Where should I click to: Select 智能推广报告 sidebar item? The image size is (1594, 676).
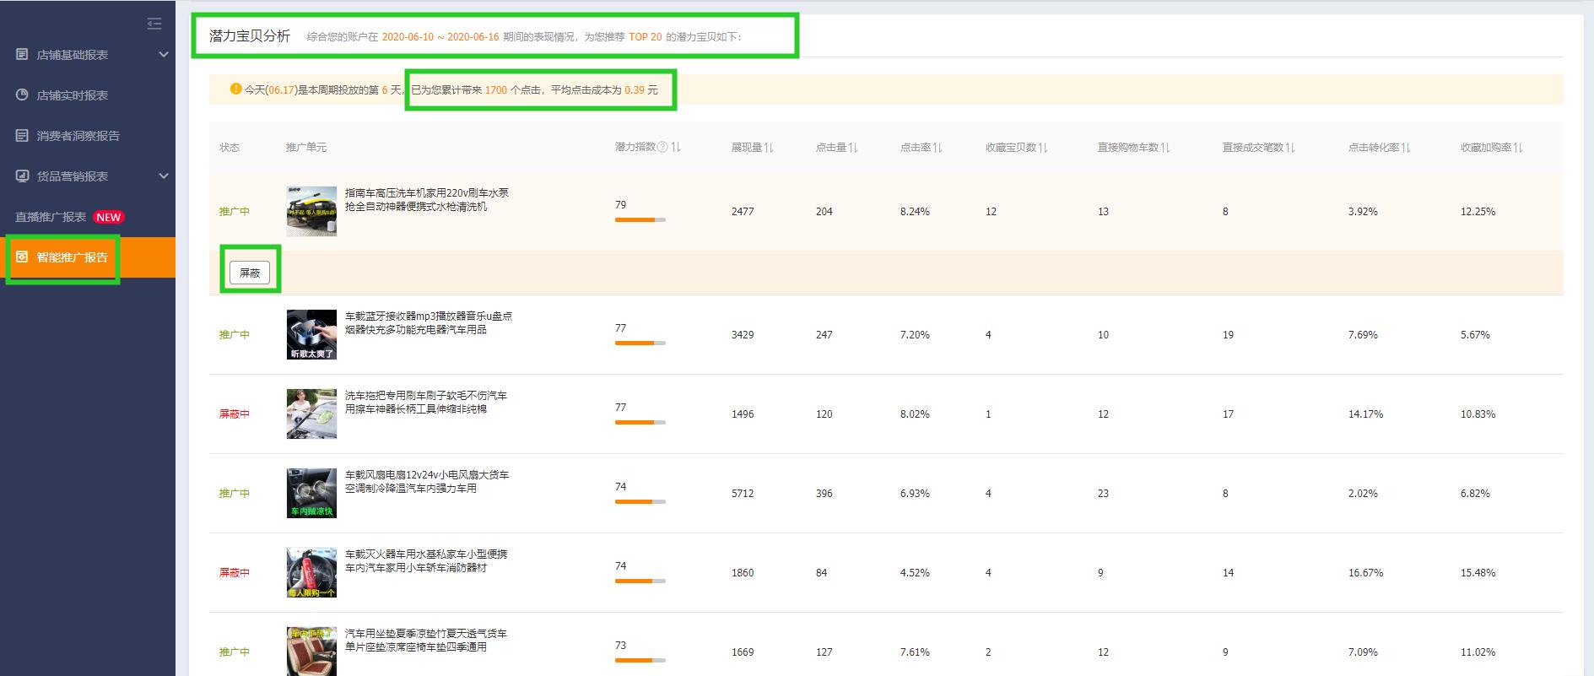pyautogui.click(x=72, y=257)
